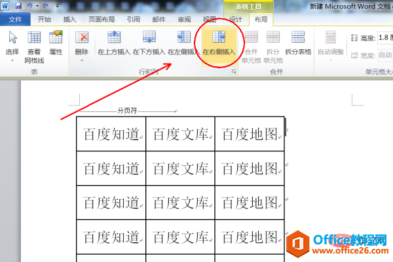Click the second row 百度文库 cell
The height and width of the screenshot is (262, 393).
[x=180, y=168]
